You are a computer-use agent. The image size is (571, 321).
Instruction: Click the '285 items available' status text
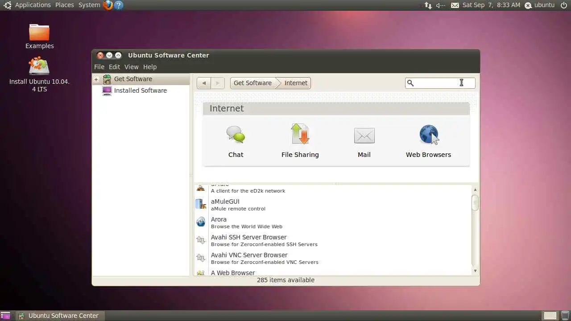click(x=285, y=280)
